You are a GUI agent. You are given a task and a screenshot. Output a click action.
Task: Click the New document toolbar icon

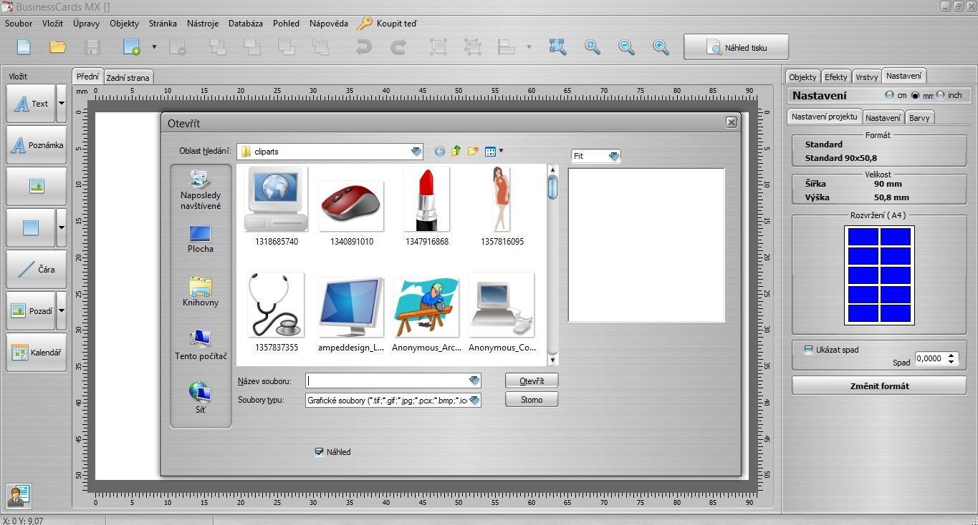coord(24,47)
